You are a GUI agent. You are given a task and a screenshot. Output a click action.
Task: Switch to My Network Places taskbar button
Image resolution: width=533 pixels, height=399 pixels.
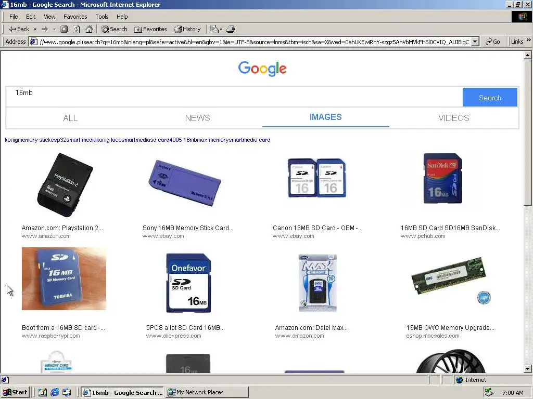pos(207,393)
